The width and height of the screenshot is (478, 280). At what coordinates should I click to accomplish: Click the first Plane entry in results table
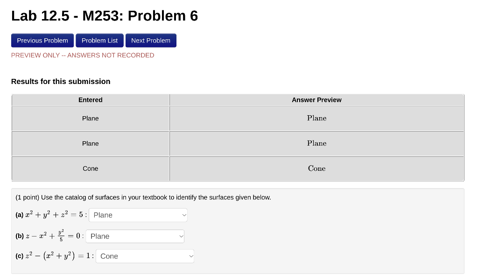coord(90,118)
